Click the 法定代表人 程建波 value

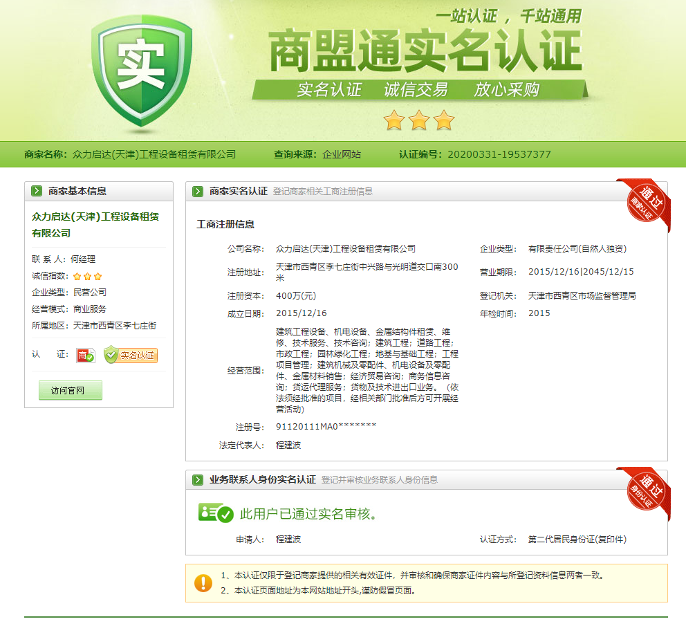point(288,445)
